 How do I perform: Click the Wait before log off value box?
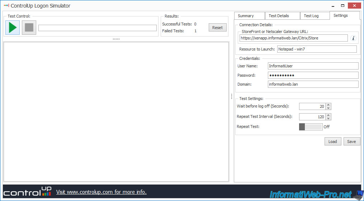pos(312,106)
